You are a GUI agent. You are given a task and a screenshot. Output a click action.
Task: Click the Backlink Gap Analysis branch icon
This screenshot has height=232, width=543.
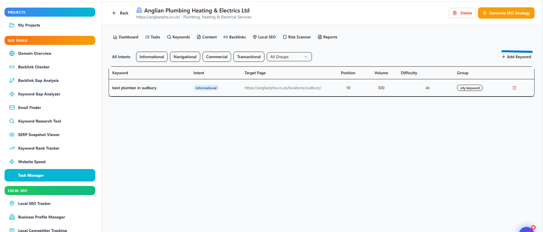[12, 81]
